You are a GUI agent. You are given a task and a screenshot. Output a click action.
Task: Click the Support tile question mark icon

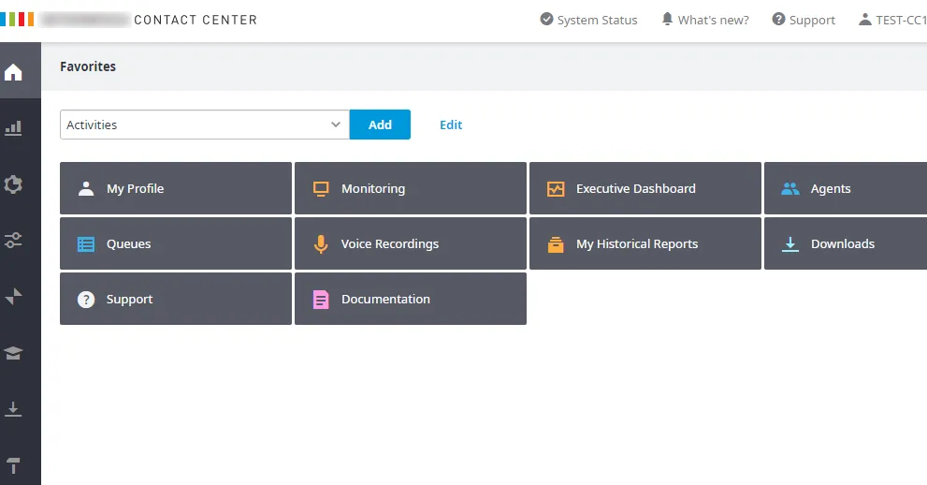pyautogui.click(x=86, y=300)
